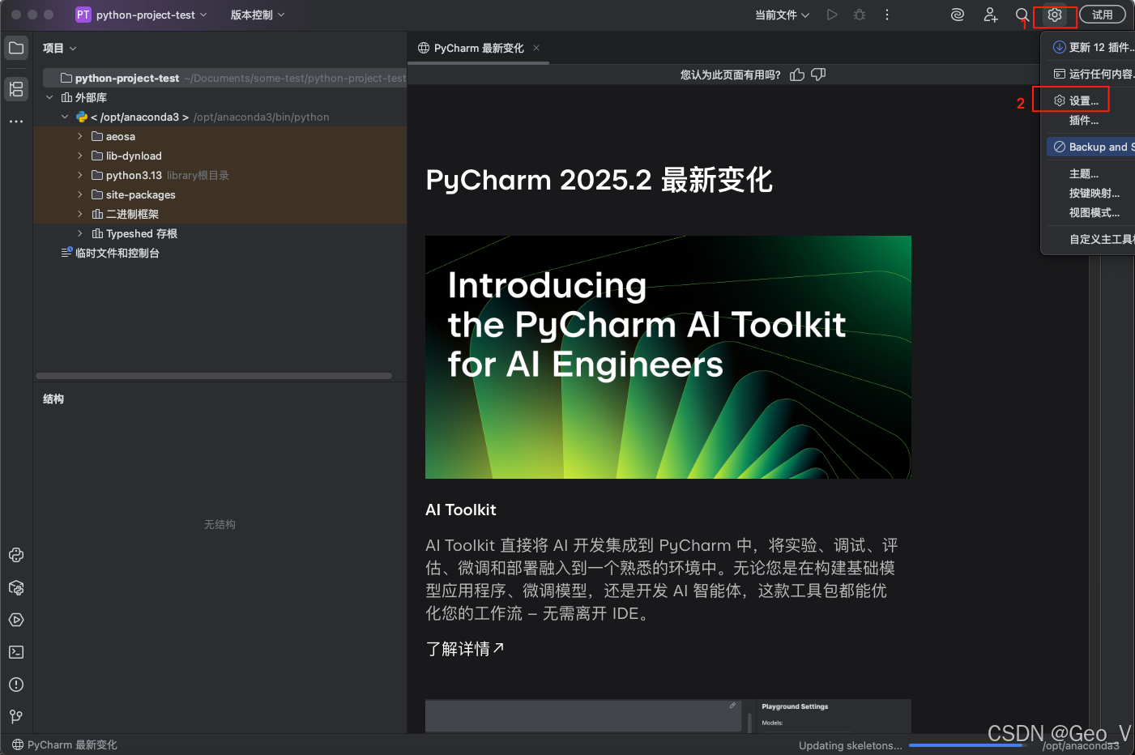The image size is (1135, 755).
Task: Collapse the /opt/anaconda3 interpreter node
Action: [65, 117]
